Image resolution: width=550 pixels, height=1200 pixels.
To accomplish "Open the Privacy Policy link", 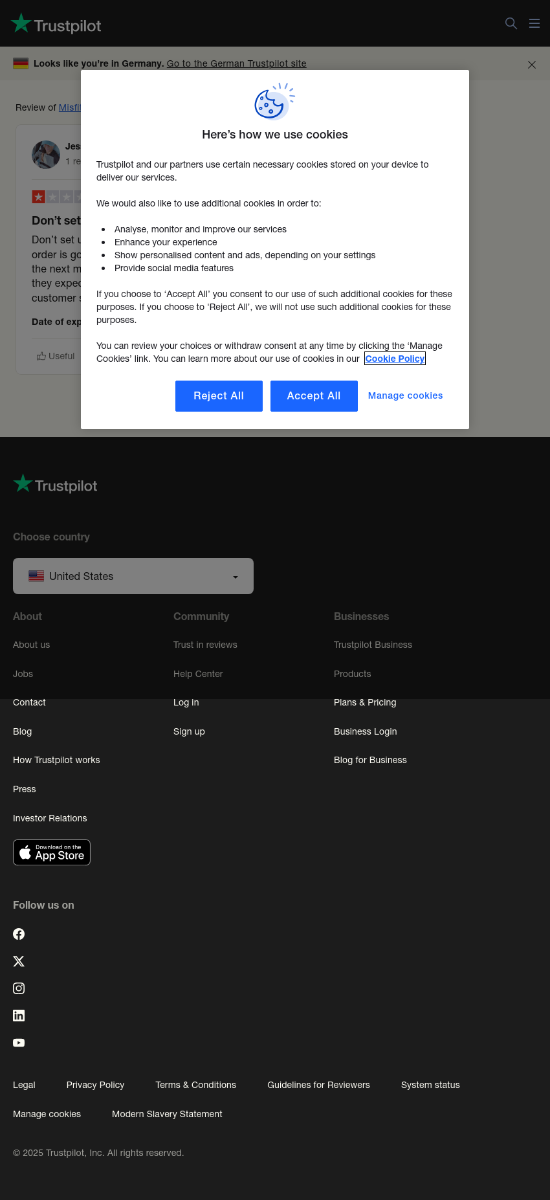I will (x=95, y=1085).
